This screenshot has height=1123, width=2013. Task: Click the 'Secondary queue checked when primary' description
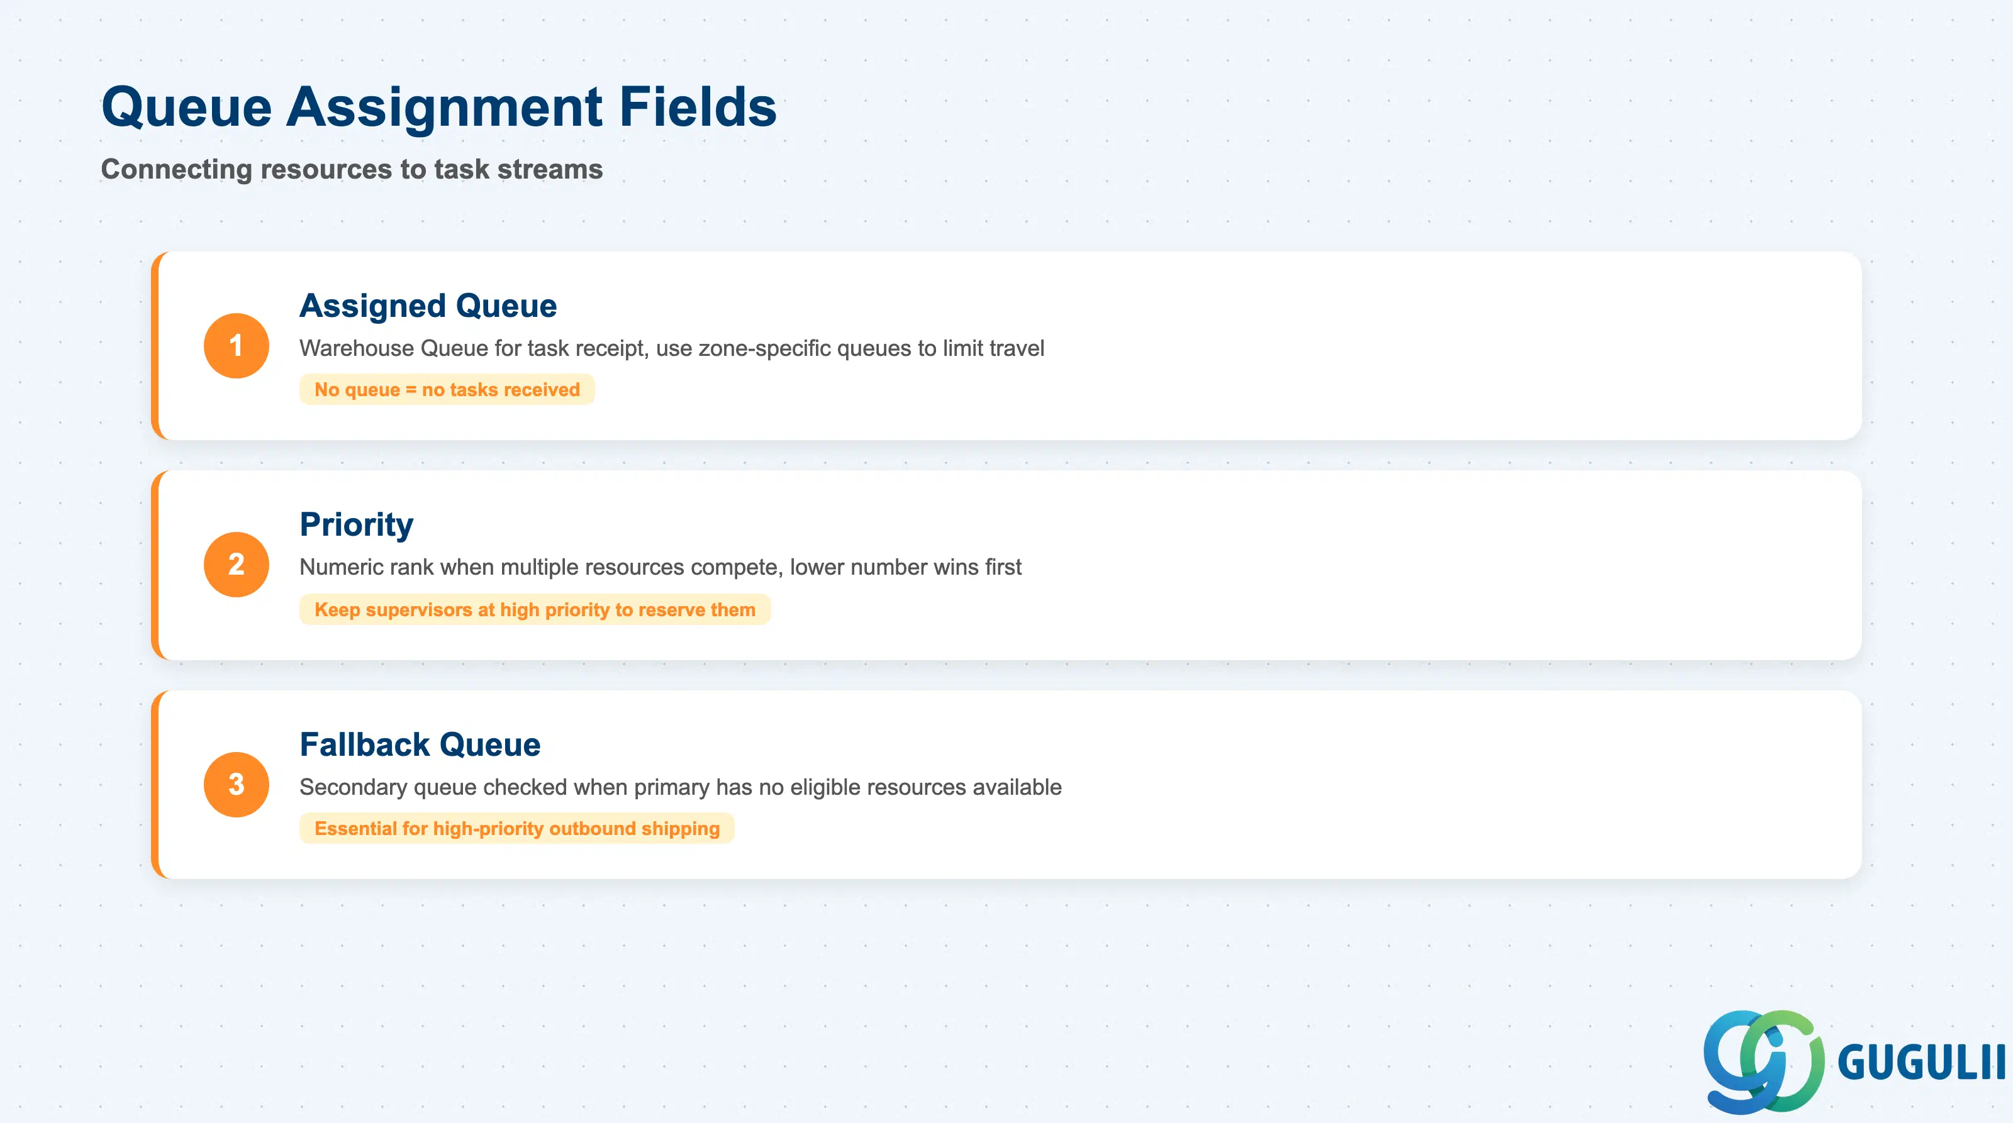click(680, 787)
